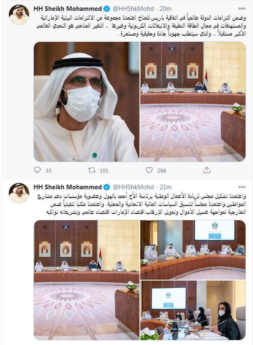Screen dimensions: 253x345
Task: Like the tweet showing 266 likes
Action: (149, 170)
